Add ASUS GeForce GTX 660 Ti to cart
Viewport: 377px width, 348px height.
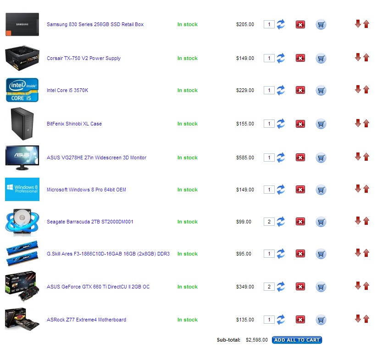pyautogui.click(x=321, y=287)
